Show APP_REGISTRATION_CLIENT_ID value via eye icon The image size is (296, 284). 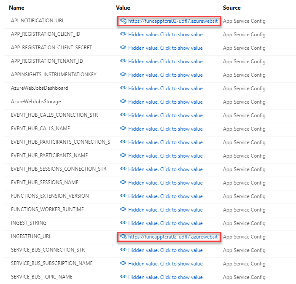coord(123,34)
